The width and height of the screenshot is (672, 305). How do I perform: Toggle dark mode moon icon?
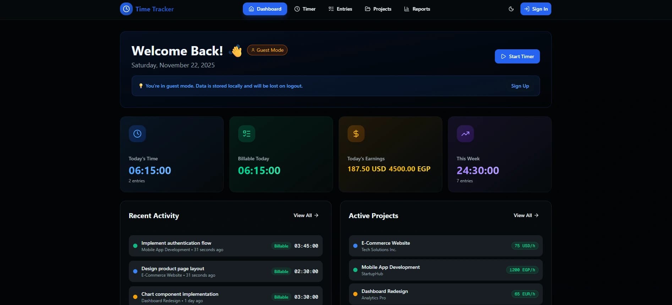tap(511, 9)
